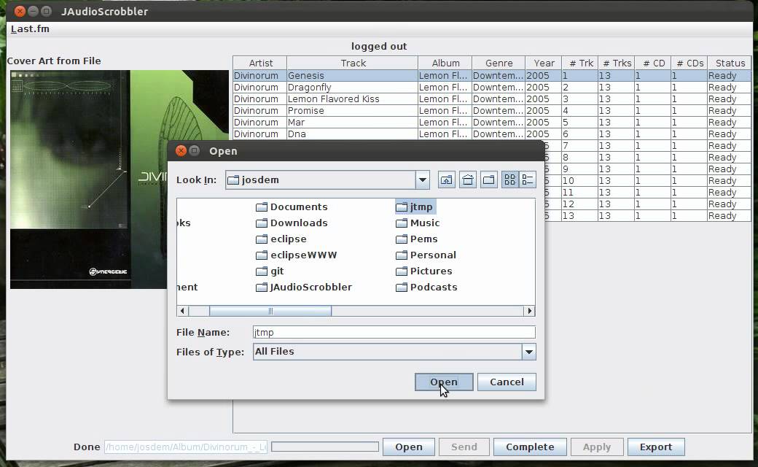Viewport: 758px width, 467px height.
Task: Select the eclipseWWW folder
Action: pyautogui.click(x=297, y=255)
